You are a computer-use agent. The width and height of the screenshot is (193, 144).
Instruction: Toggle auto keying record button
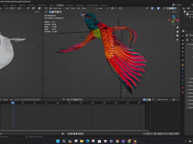point(63,134)
